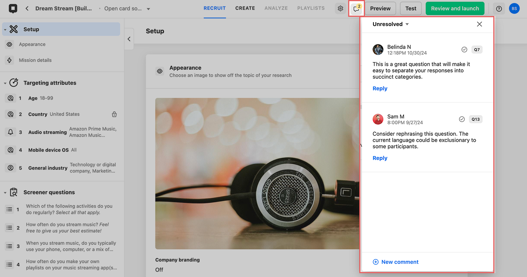Click the list icon for screener question 2
Image resolution: width=527 pixels, height=277 pixels.
click(x=10, y=228)
